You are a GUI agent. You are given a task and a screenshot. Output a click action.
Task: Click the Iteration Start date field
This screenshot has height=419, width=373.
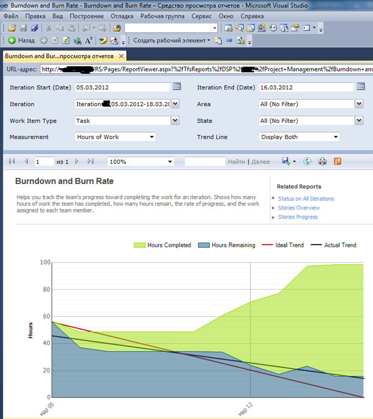click(x=123, y=87)
